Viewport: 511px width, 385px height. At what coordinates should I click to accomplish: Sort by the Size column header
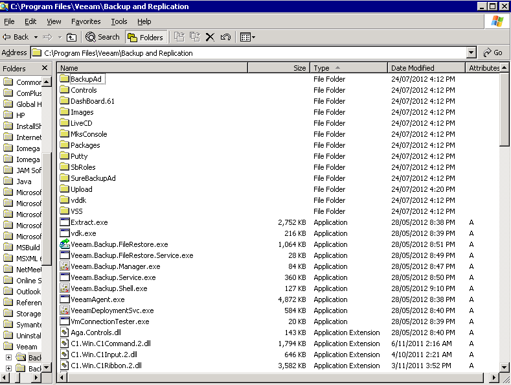(x=278, y=68)
